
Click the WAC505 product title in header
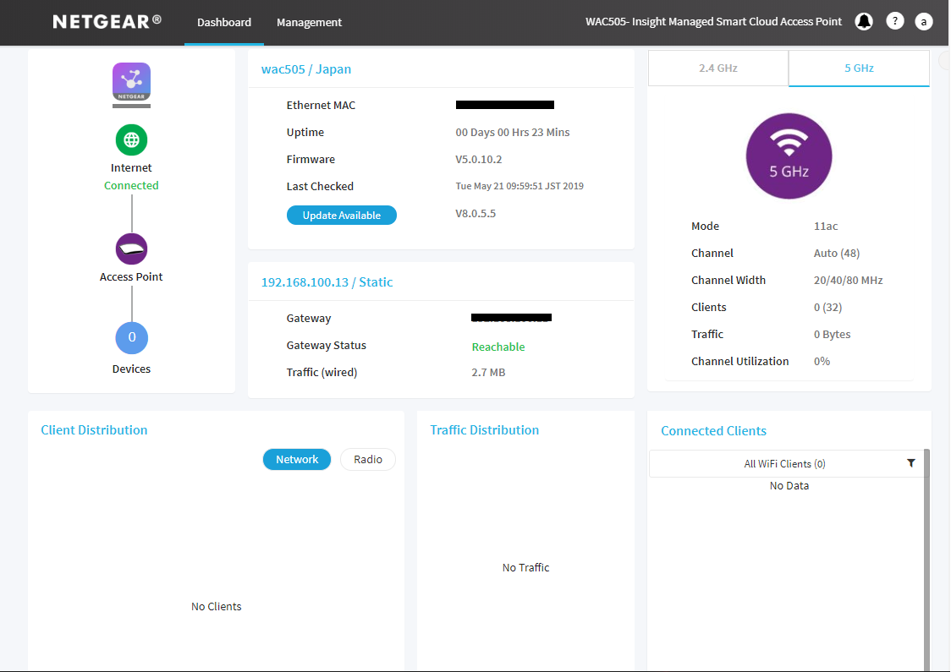[713, 22]
